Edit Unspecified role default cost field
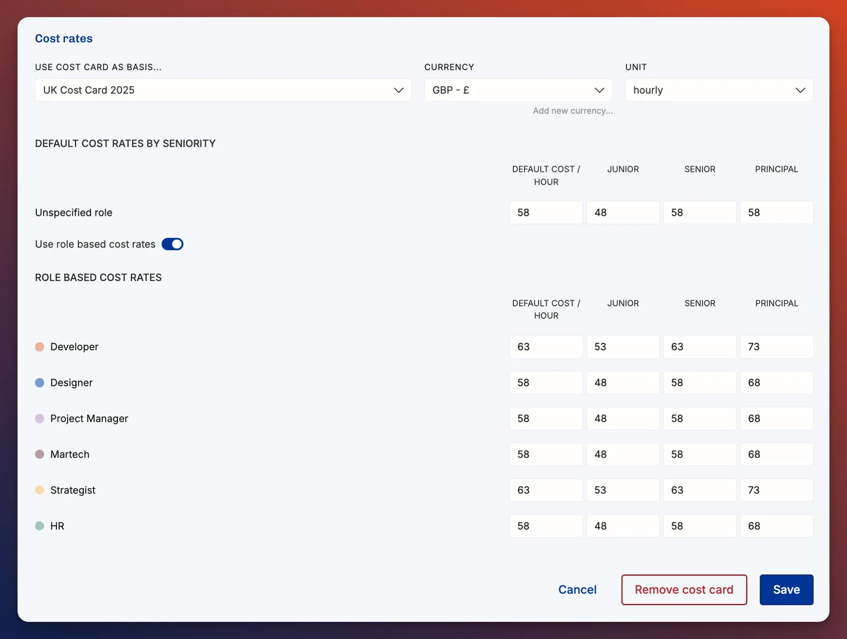Screen dimensions: 847x639 pos(546,212)
